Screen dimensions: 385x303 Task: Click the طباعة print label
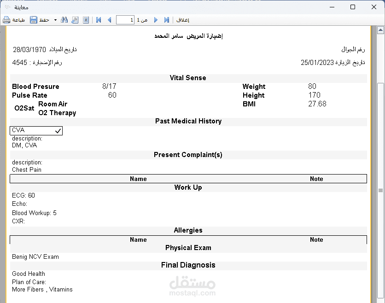[19, 20]
